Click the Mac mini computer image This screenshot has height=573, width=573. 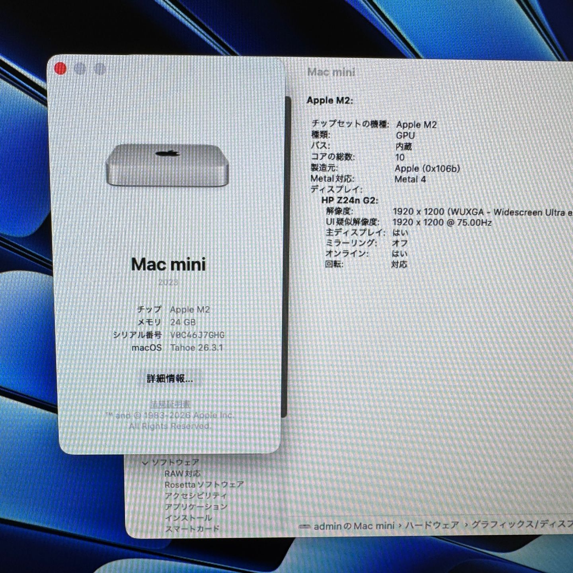click(168, 165)
